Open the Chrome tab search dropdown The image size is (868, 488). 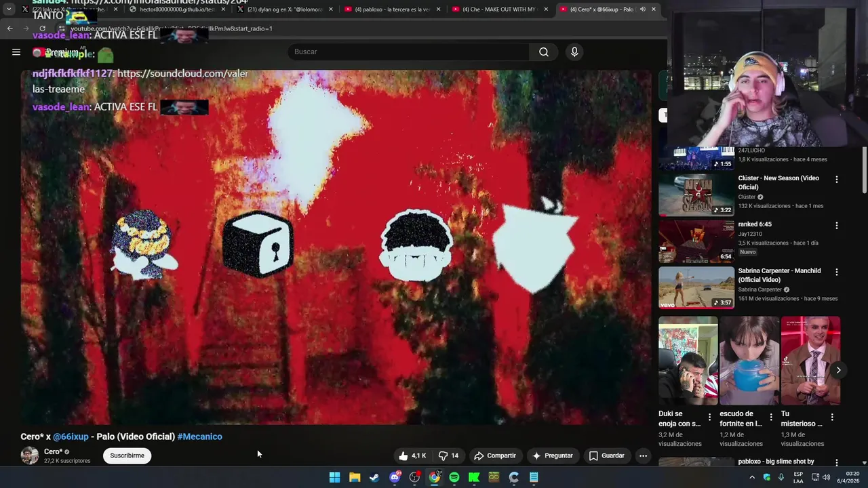point(9,9)
